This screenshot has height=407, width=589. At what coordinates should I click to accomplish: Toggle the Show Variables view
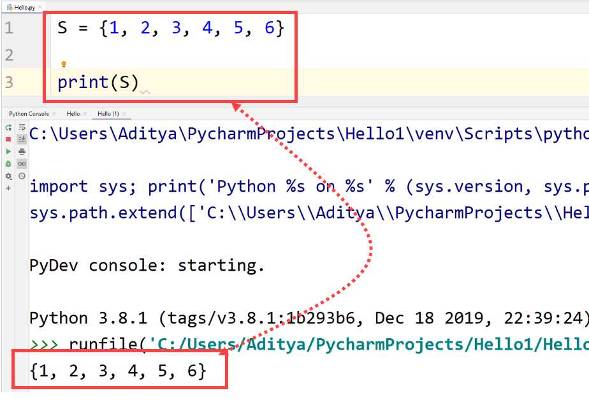point(22,164)
